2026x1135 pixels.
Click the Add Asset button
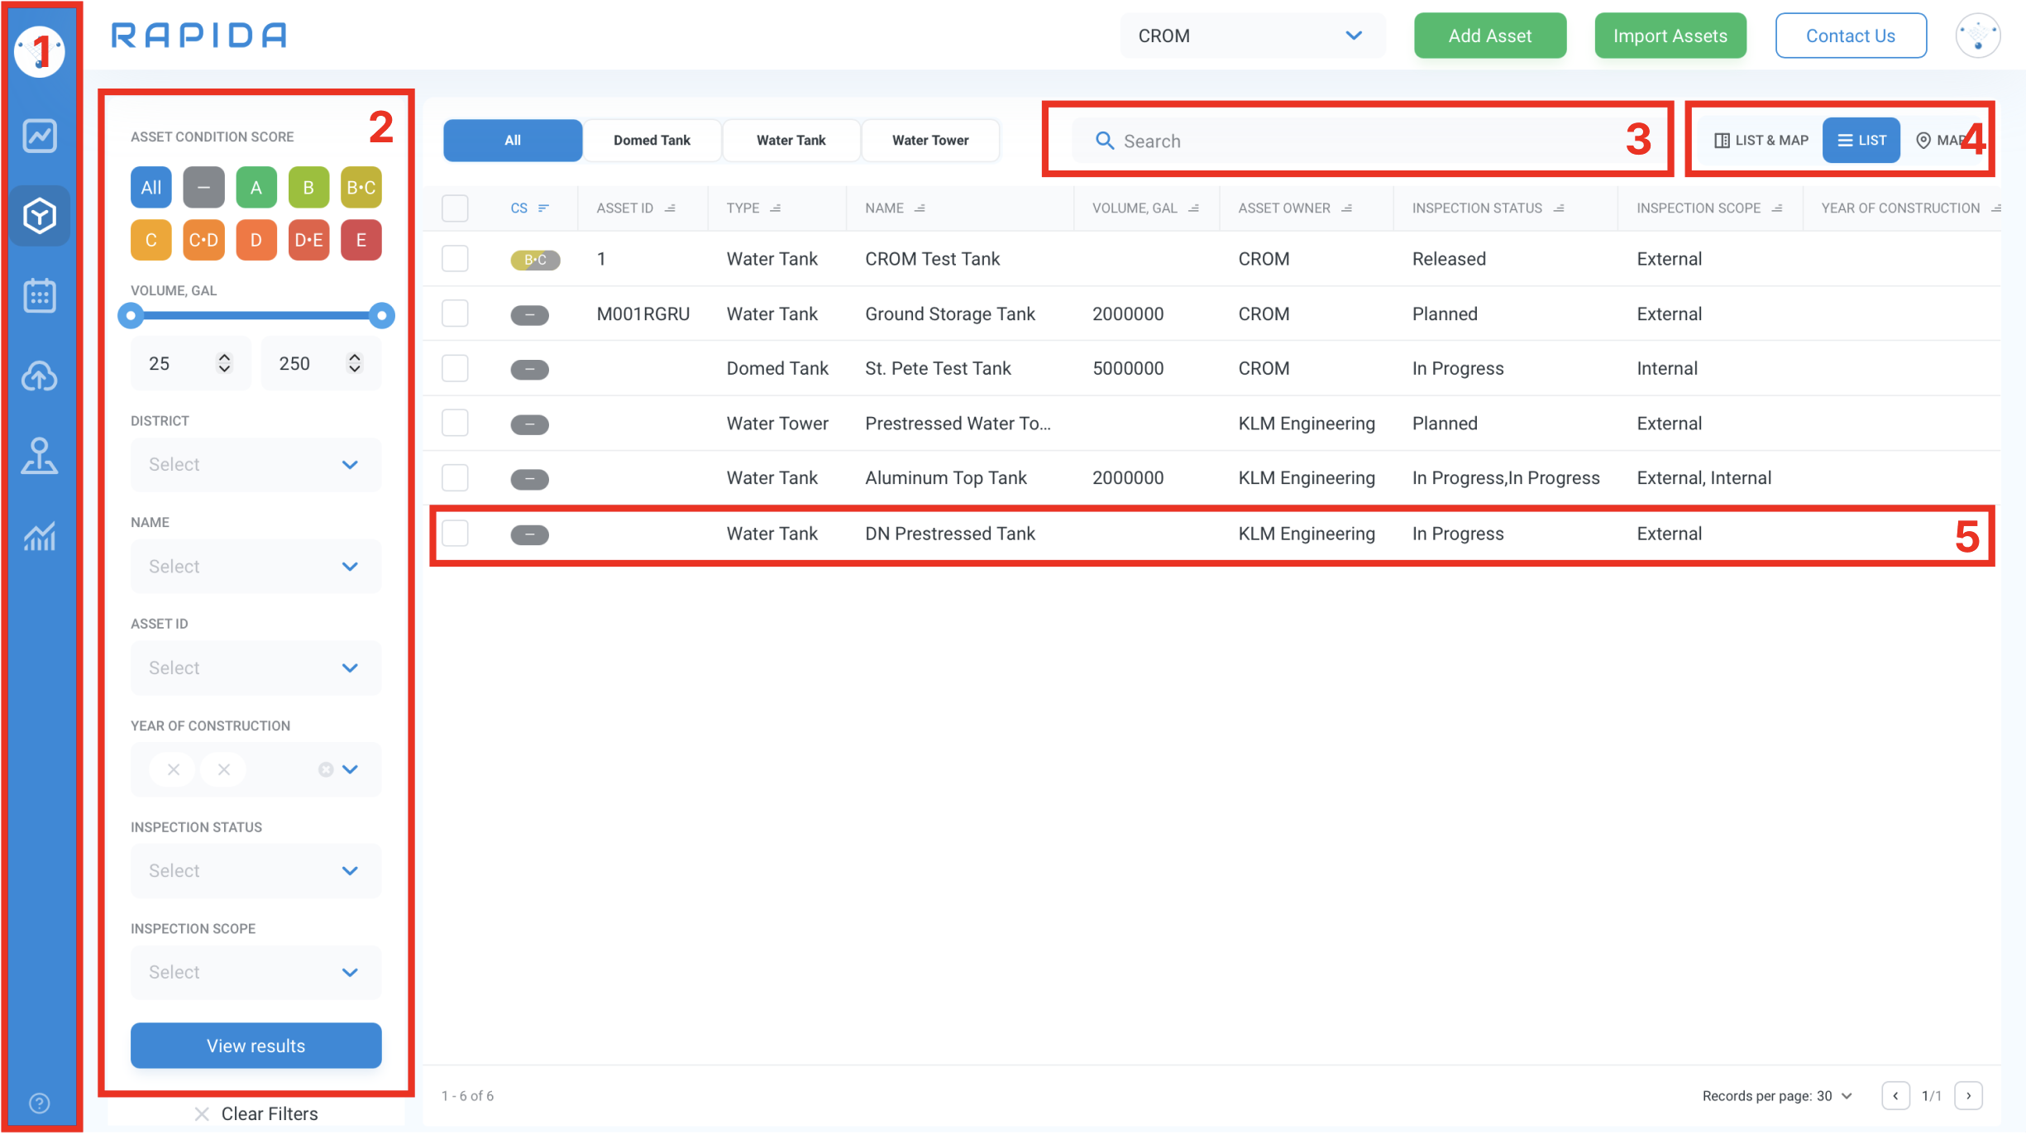[x=1489, y=36]
